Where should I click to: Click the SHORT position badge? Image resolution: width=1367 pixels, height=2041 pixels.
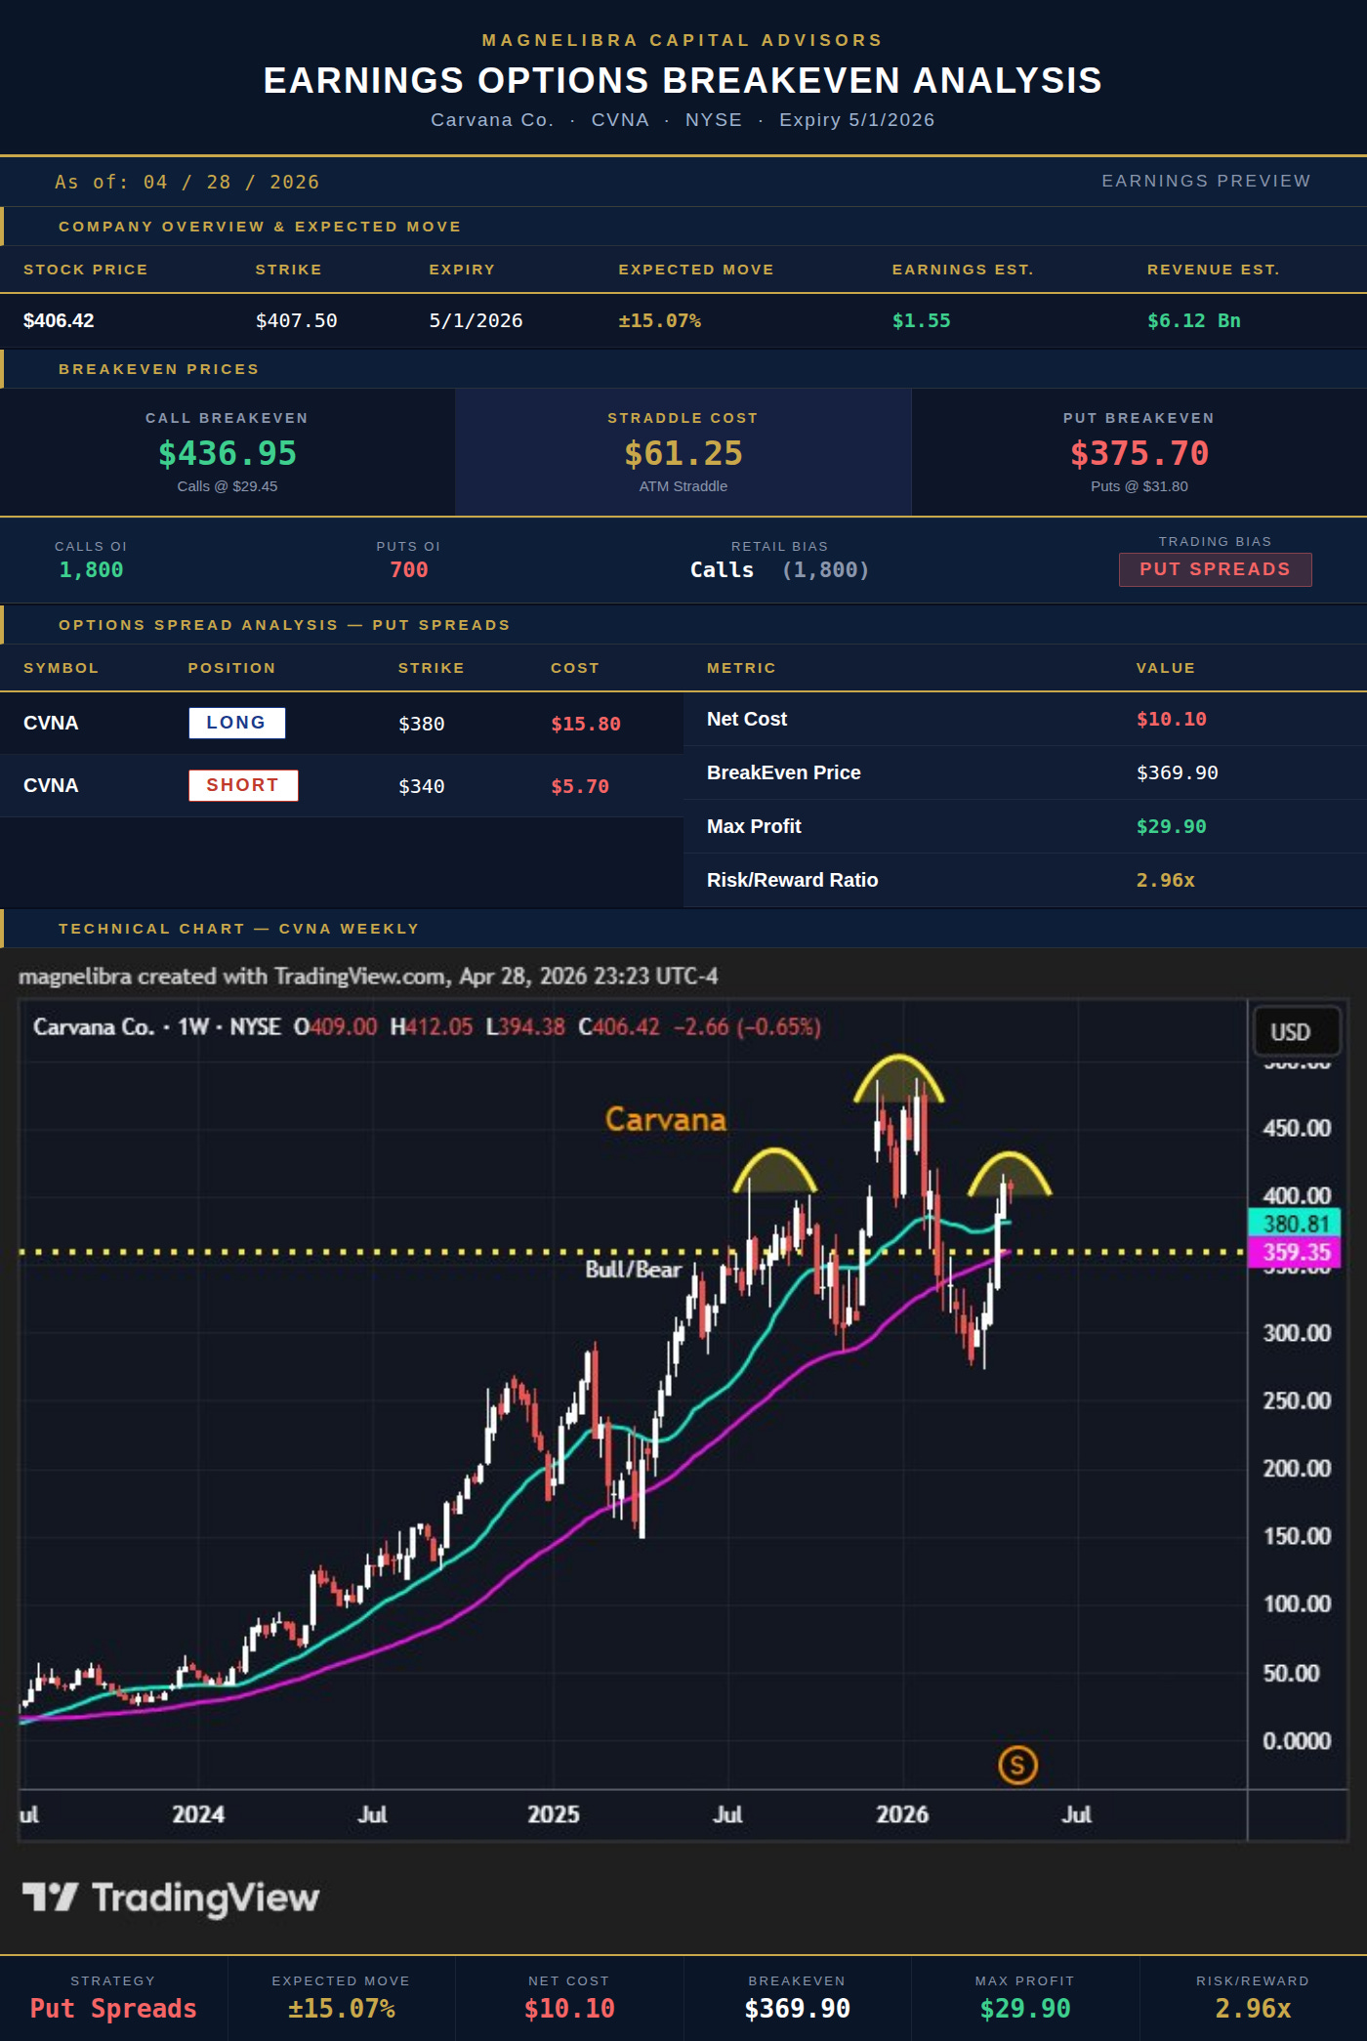click(x=243, y=785)
